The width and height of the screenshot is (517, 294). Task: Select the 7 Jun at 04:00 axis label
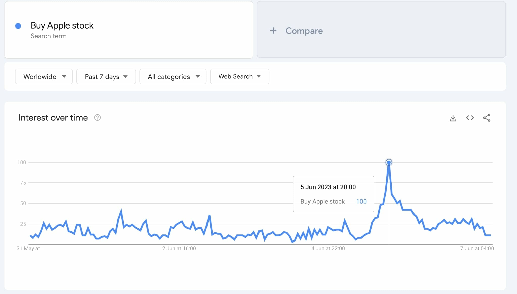477,248
